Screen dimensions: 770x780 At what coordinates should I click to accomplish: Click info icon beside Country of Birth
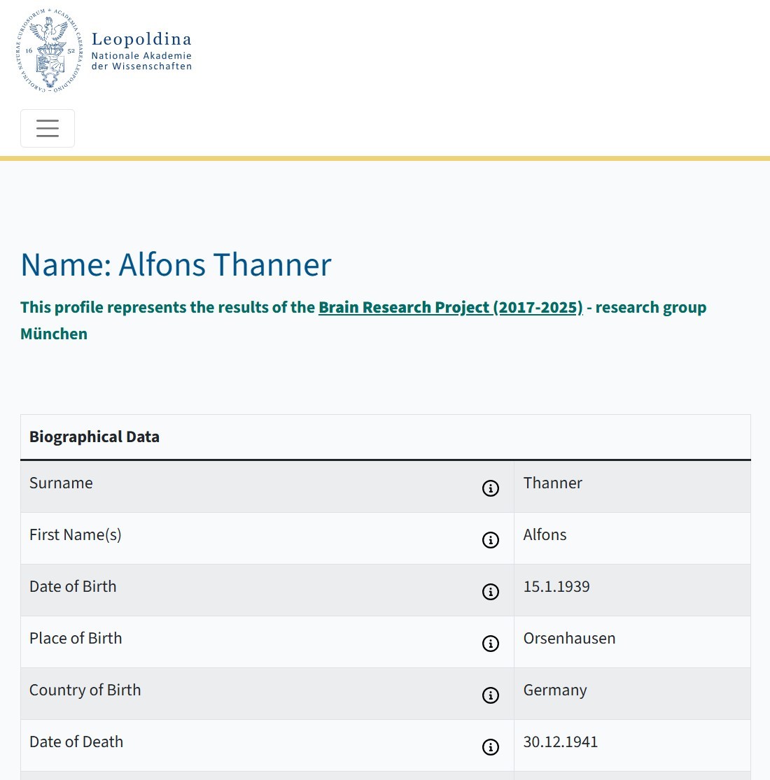[490, 695]
